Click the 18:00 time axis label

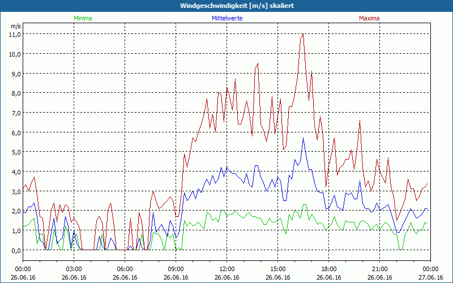click(x=329, y=269)
